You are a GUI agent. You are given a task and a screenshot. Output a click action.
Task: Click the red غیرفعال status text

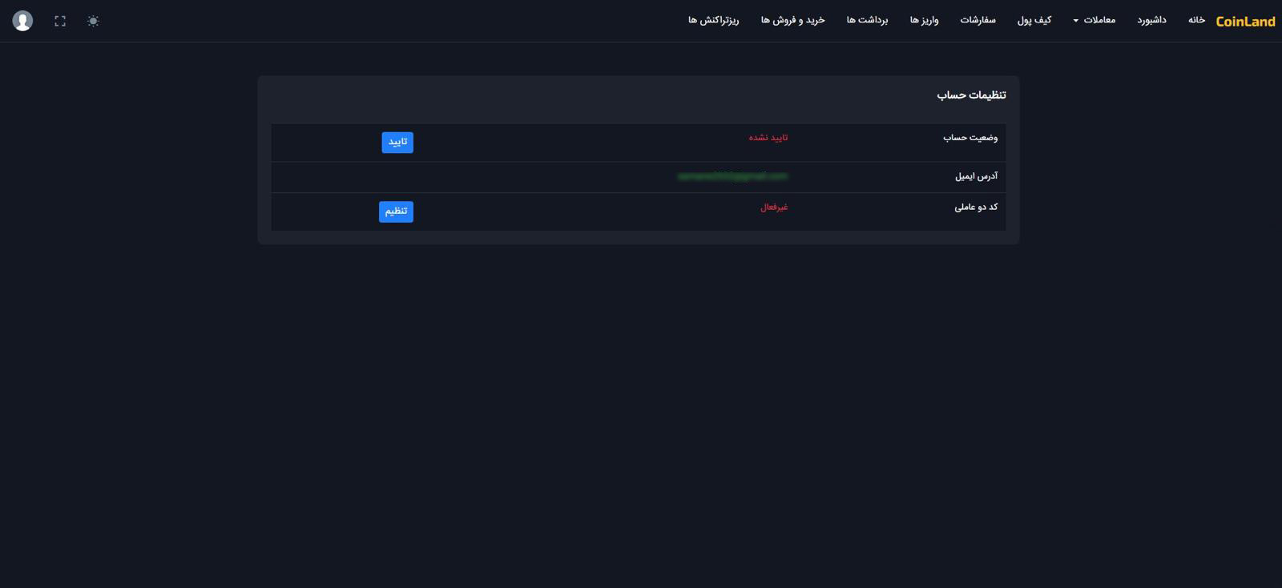coord(773,207)
